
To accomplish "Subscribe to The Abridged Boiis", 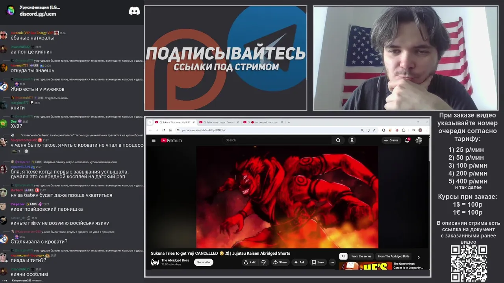I will (x=204, y=262).
